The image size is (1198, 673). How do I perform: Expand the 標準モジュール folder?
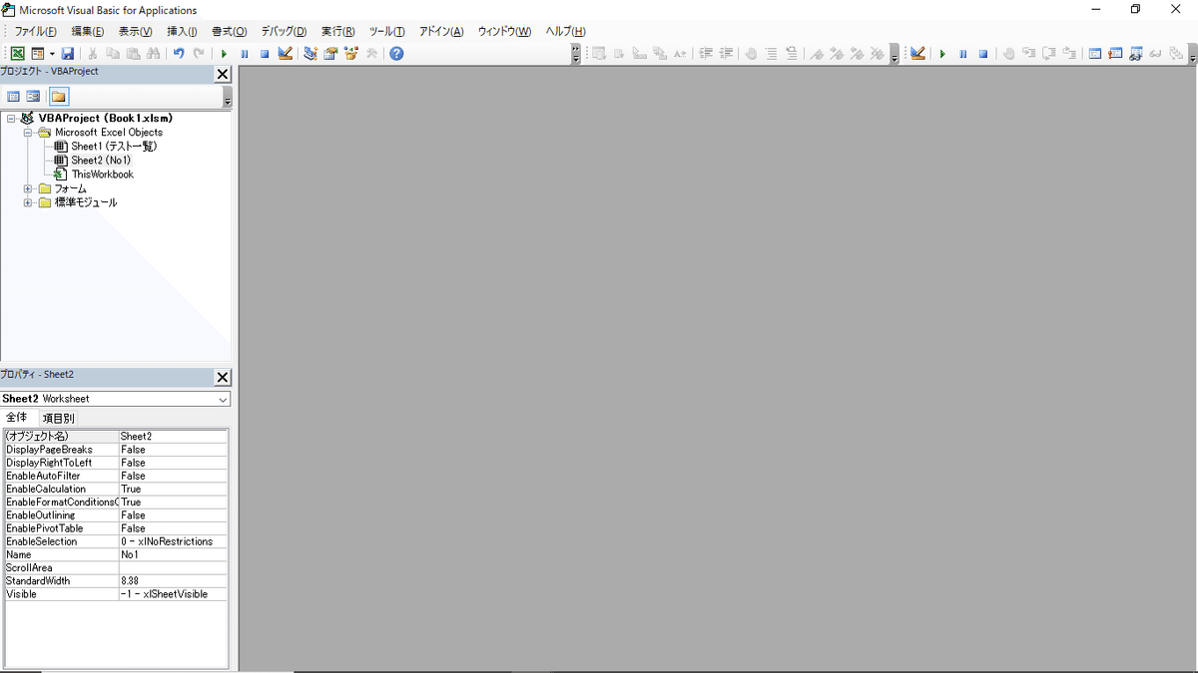[28, 202]
